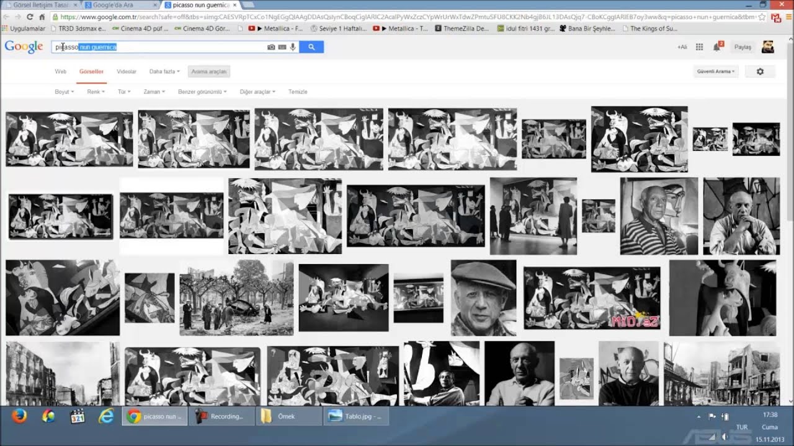Toggle the Arama araçları button

tap(209, 72)
